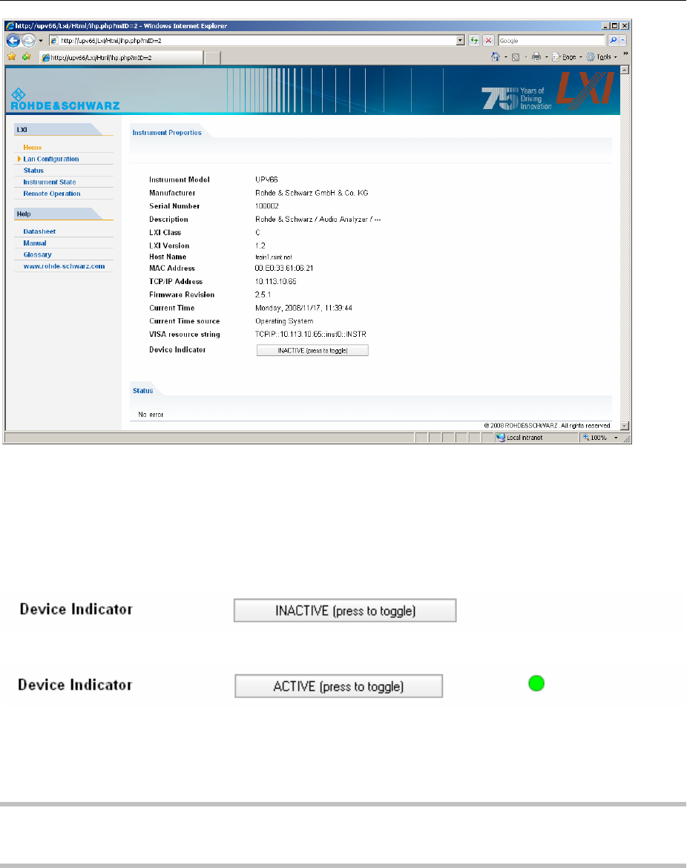687x868 pixels.
Task: Select the upv66 ihp.php browser tab
Action: coord(121,58)
